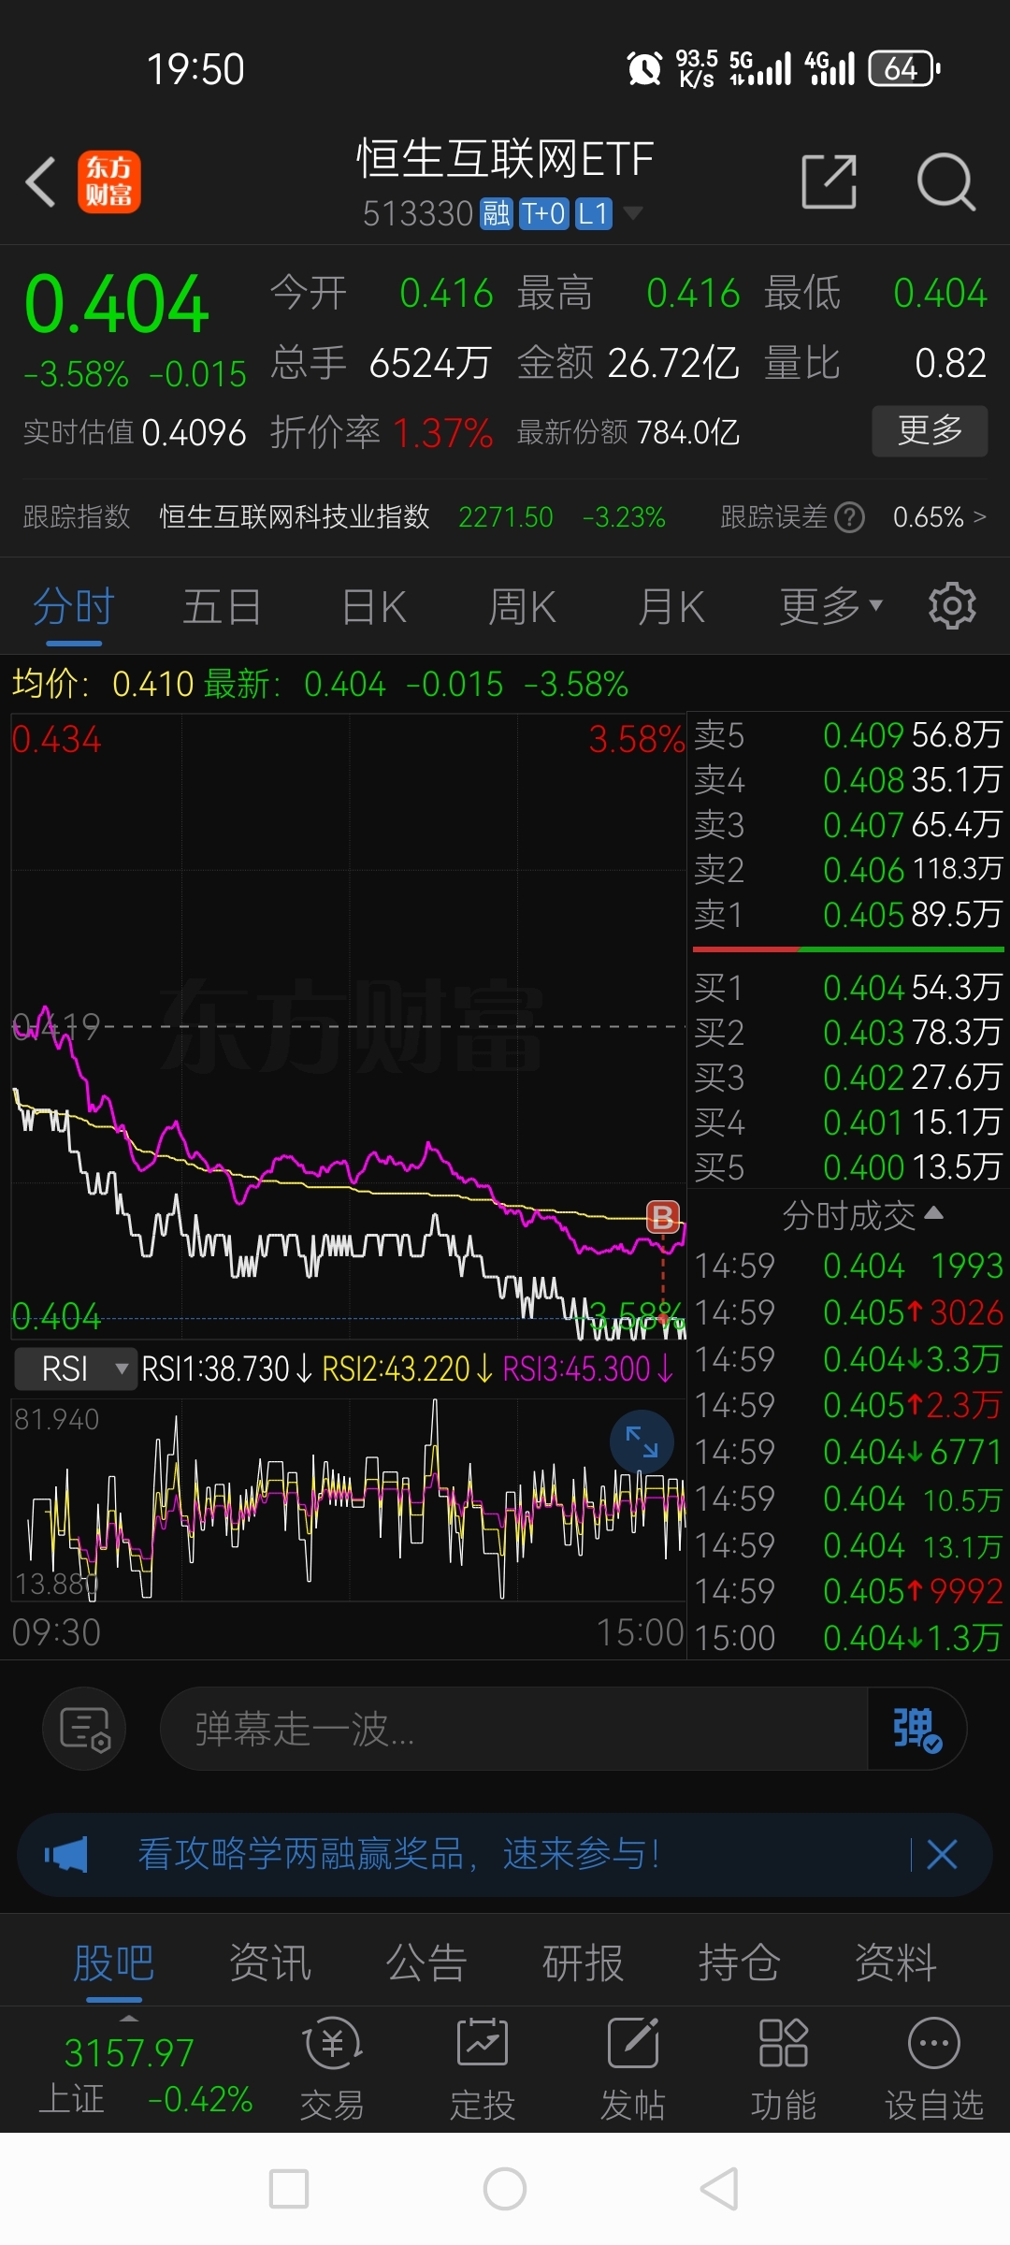Open the 资料 info tab
Image resolution: width=1010 pixels, height=2245 pixels.
[x=895, y=1962]
